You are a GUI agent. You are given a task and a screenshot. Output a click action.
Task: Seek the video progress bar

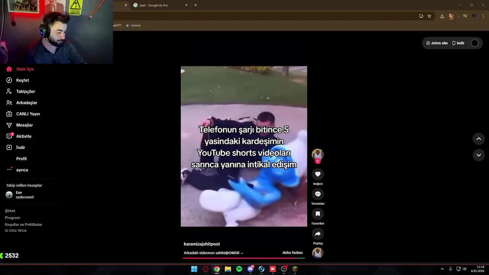tap(244, 258)
